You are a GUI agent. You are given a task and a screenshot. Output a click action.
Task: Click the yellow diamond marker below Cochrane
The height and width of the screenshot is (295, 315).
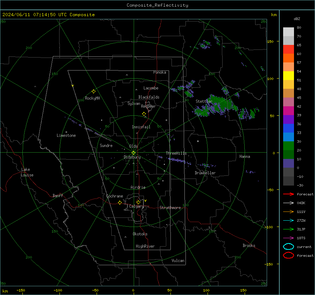tap(120, 202)
